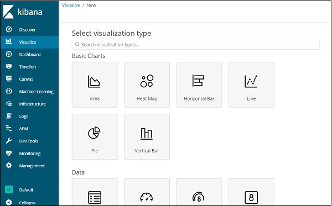Open the Infrastructure menu label
The image size is (332, 206).
point(33,104)
